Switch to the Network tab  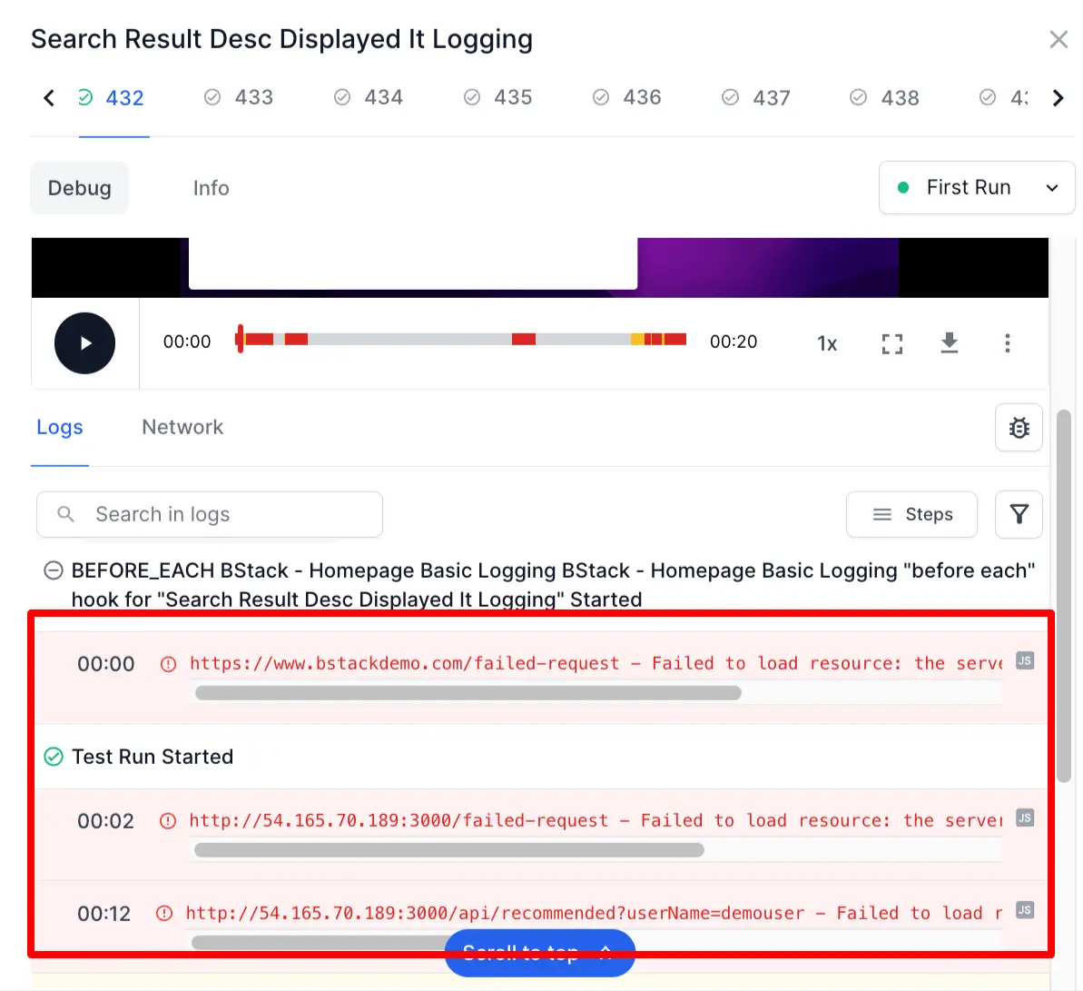(x=182, y=427)
